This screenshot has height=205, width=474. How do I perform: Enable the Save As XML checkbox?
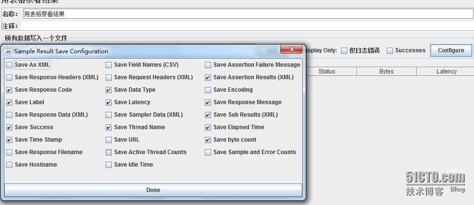(x=10, y=65)
